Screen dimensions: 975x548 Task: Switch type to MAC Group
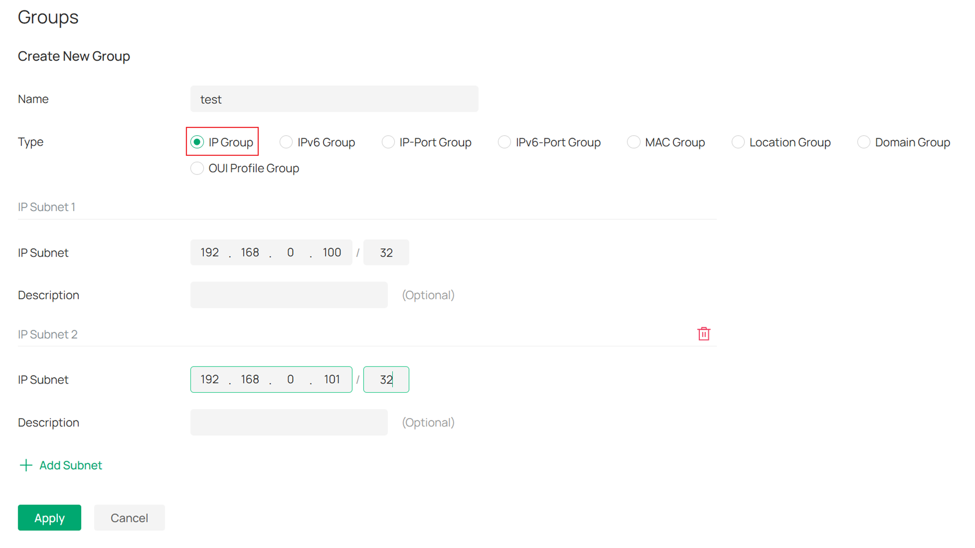(x=633, y=142)
